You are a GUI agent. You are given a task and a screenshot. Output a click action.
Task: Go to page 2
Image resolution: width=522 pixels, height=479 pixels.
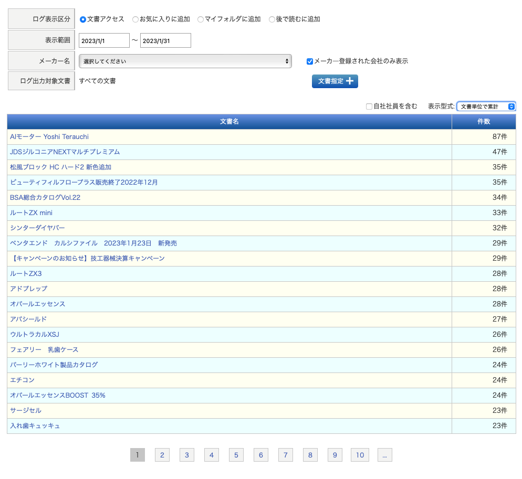[x=162, y=455]
